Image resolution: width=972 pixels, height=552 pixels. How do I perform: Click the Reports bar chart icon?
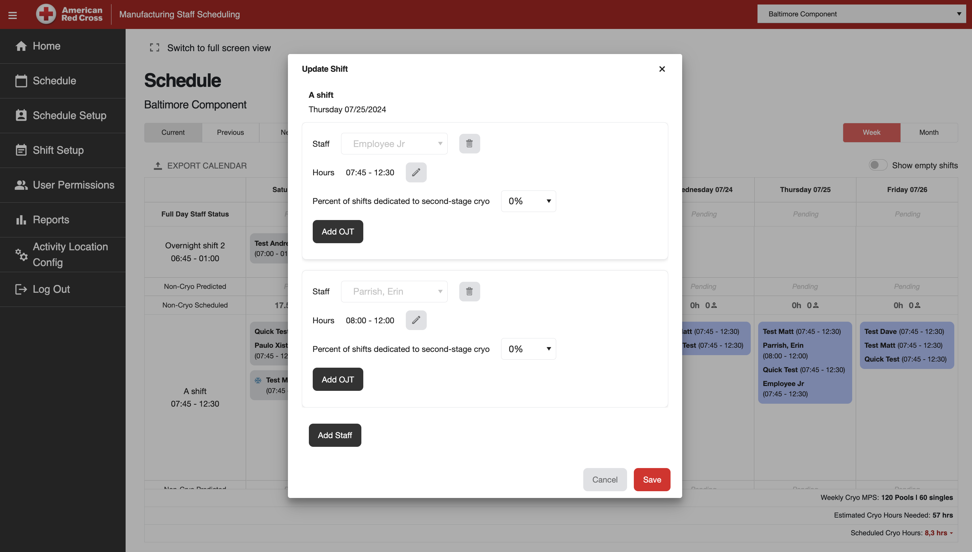click(x=21, y=219)
